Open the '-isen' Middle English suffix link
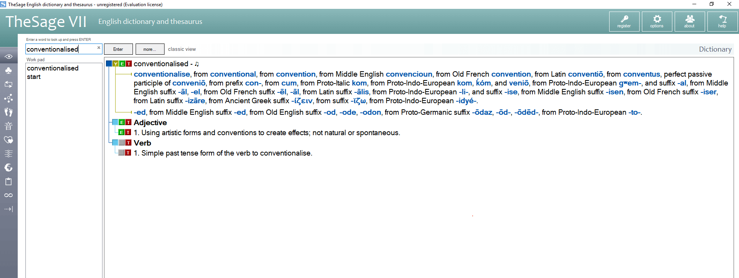 click(x=614, y=92)
